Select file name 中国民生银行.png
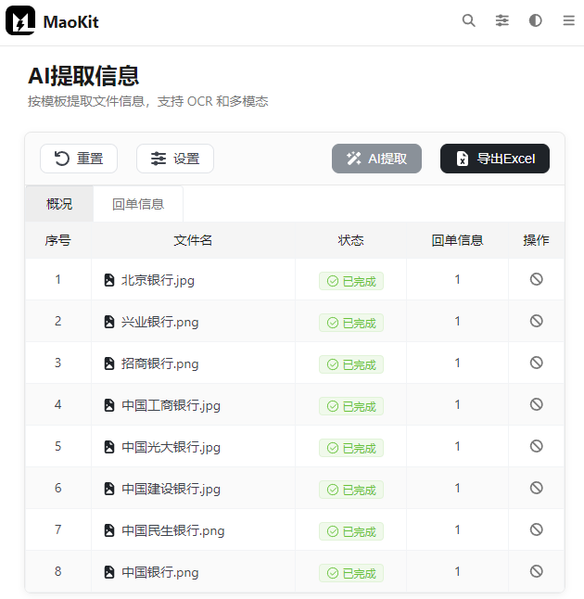Viewport: 584px width, 599px height. click(x=173, y=530)
